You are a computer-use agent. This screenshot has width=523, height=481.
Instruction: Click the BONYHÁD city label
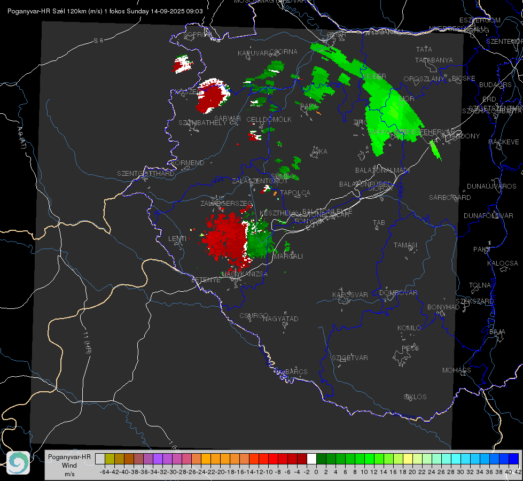(x=443, y=307)
